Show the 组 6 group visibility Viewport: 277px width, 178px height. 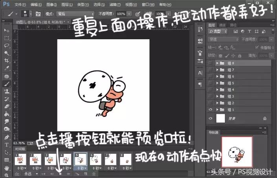[x=210, y=76]
